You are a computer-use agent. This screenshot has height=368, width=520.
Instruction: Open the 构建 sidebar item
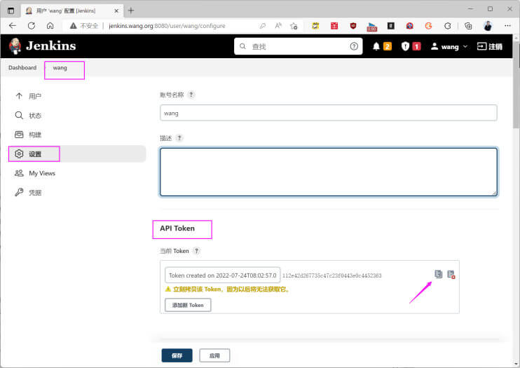pos(35,135)
